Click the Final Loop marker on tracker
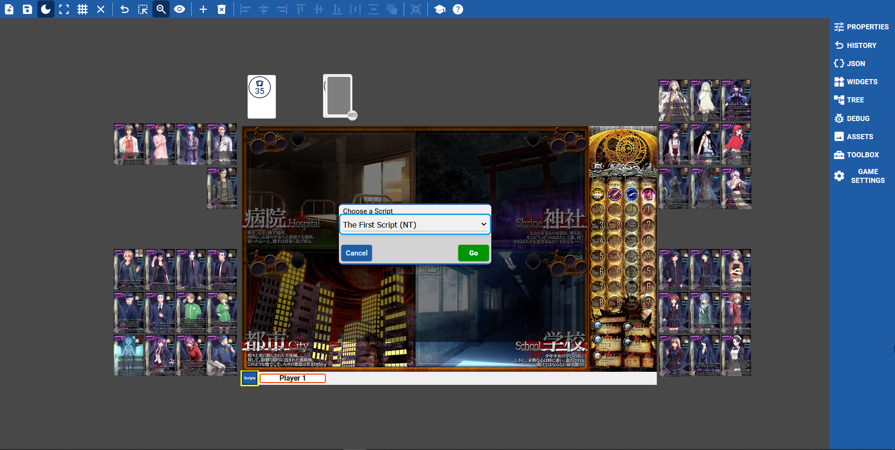The image size is (895, 450). pyautogui.click(x=632, y=287)
